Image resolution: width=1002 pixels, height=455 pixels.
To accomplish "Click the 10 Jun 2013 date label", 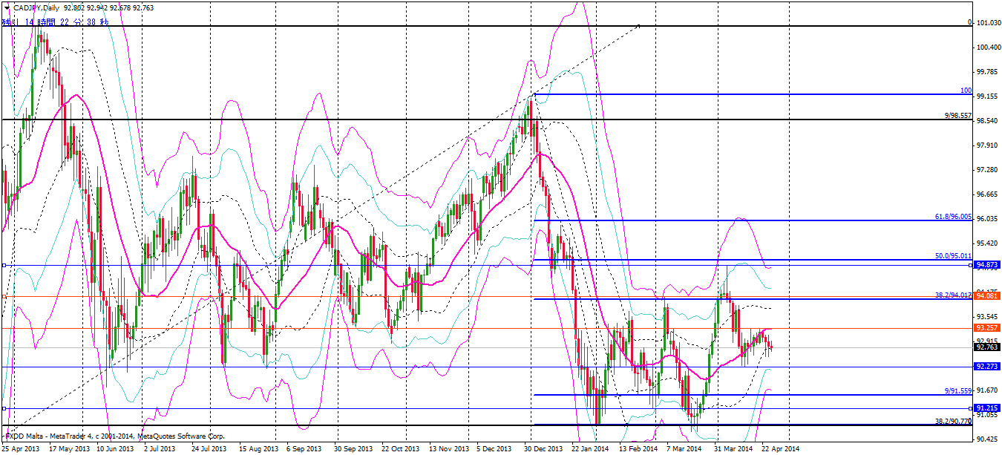I will tap(114, 449).
